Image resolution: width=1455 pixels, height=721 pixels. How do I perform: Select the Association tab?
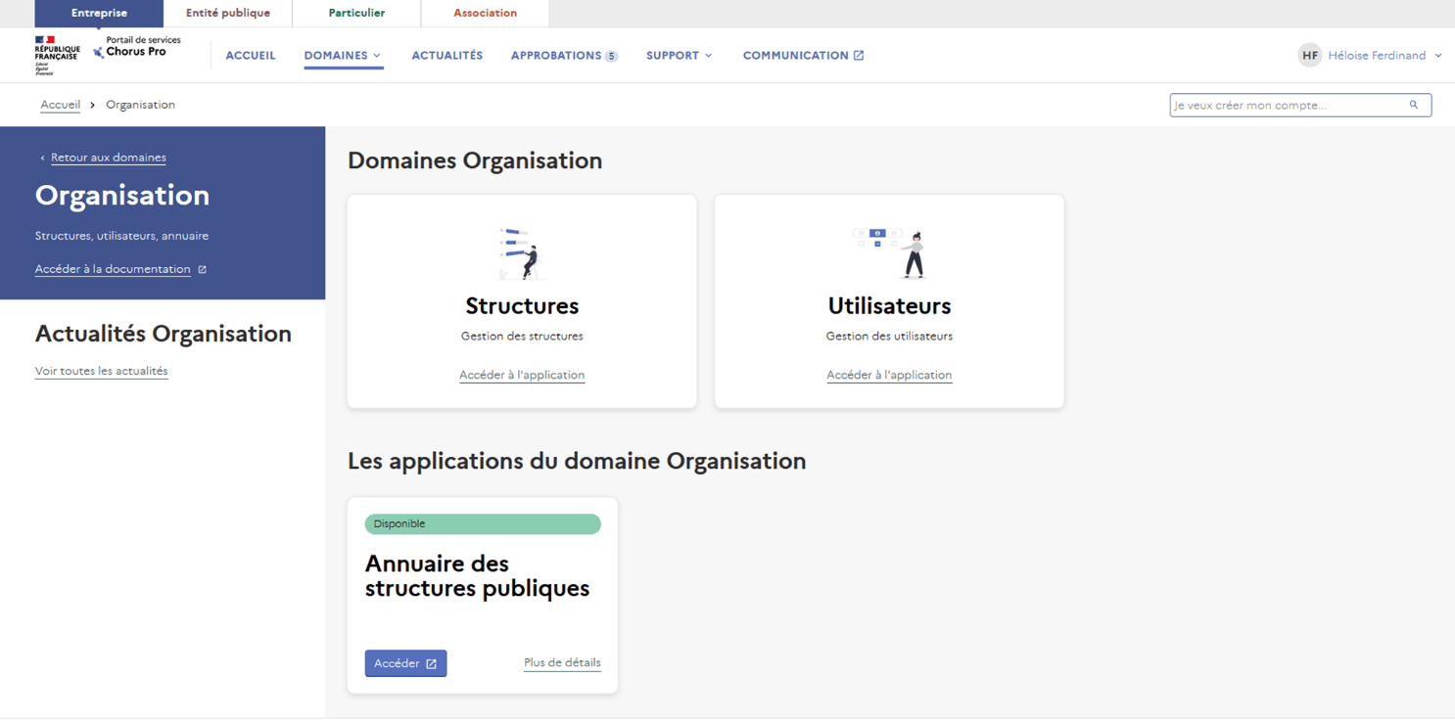tap(485, 13)
